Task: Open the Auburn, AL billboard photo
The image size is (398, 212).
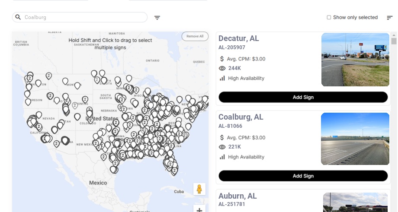Action: pyautogui.click(x=355, y=202)
